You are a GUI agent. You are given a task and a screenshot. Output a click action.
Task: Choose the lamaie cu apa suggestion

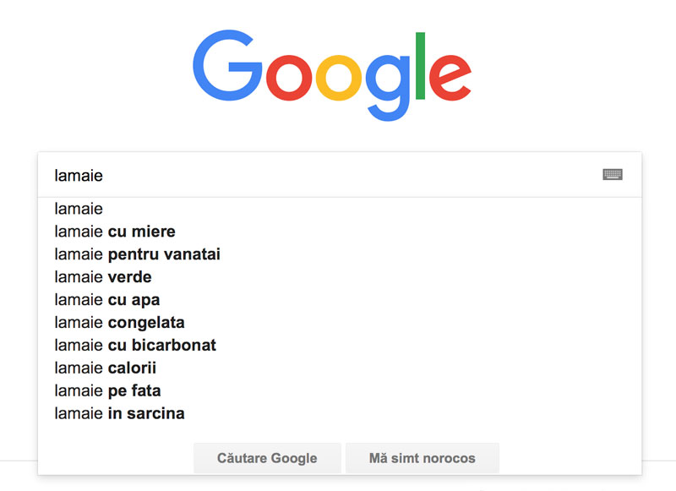(x=340, y=300)
